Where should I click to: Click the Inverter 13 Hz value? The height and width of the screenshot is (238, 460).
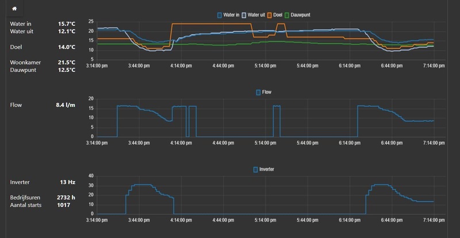[67, 182]
